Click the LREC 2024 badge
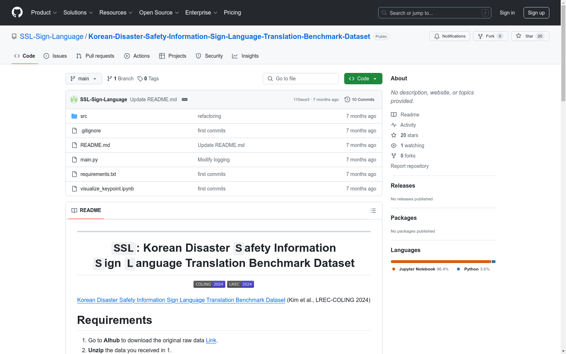Viewport: 566px width, 354px height. tap(241, 284)
